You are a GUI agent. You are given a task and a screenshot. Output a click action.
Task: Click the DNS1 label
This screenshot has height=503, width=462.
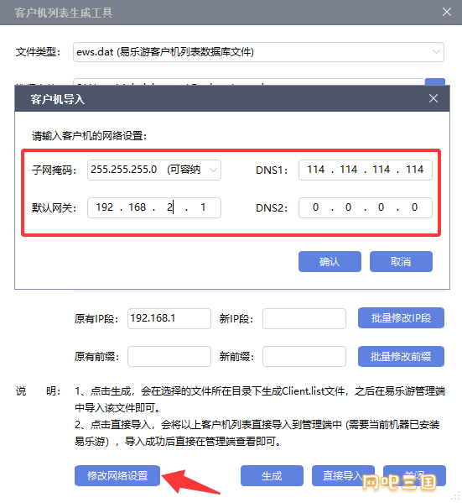click(272, 170)
